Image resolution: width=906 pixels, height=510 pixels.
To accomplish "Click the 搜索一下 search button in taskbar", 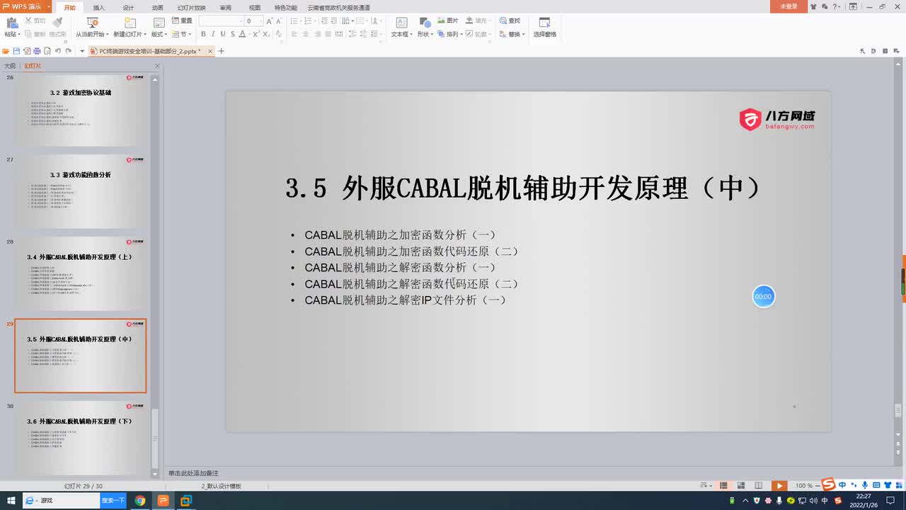I will [113, 500].
